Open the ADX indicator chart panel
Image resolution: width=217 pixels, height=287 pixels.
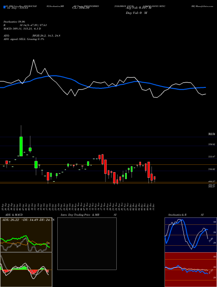point(26,235)
